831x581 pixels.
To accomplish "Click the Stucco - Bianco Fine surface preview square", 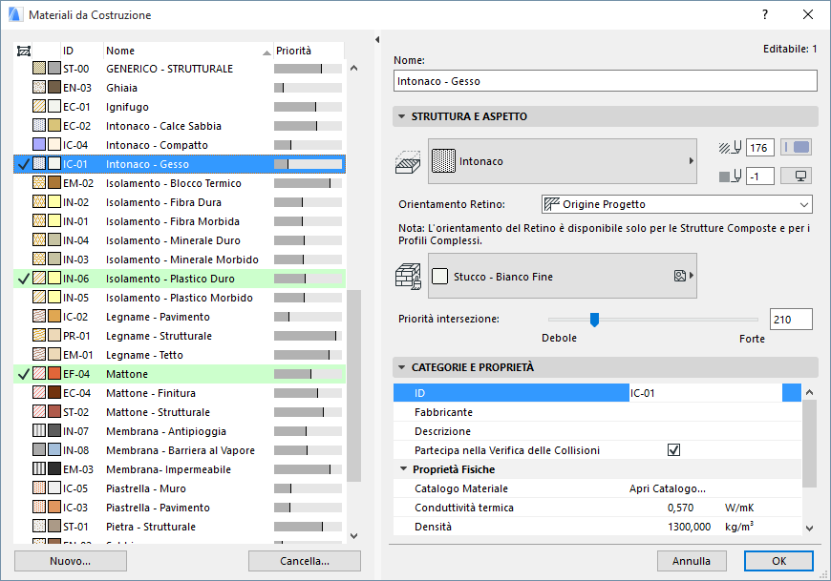I will coord(440,277).
